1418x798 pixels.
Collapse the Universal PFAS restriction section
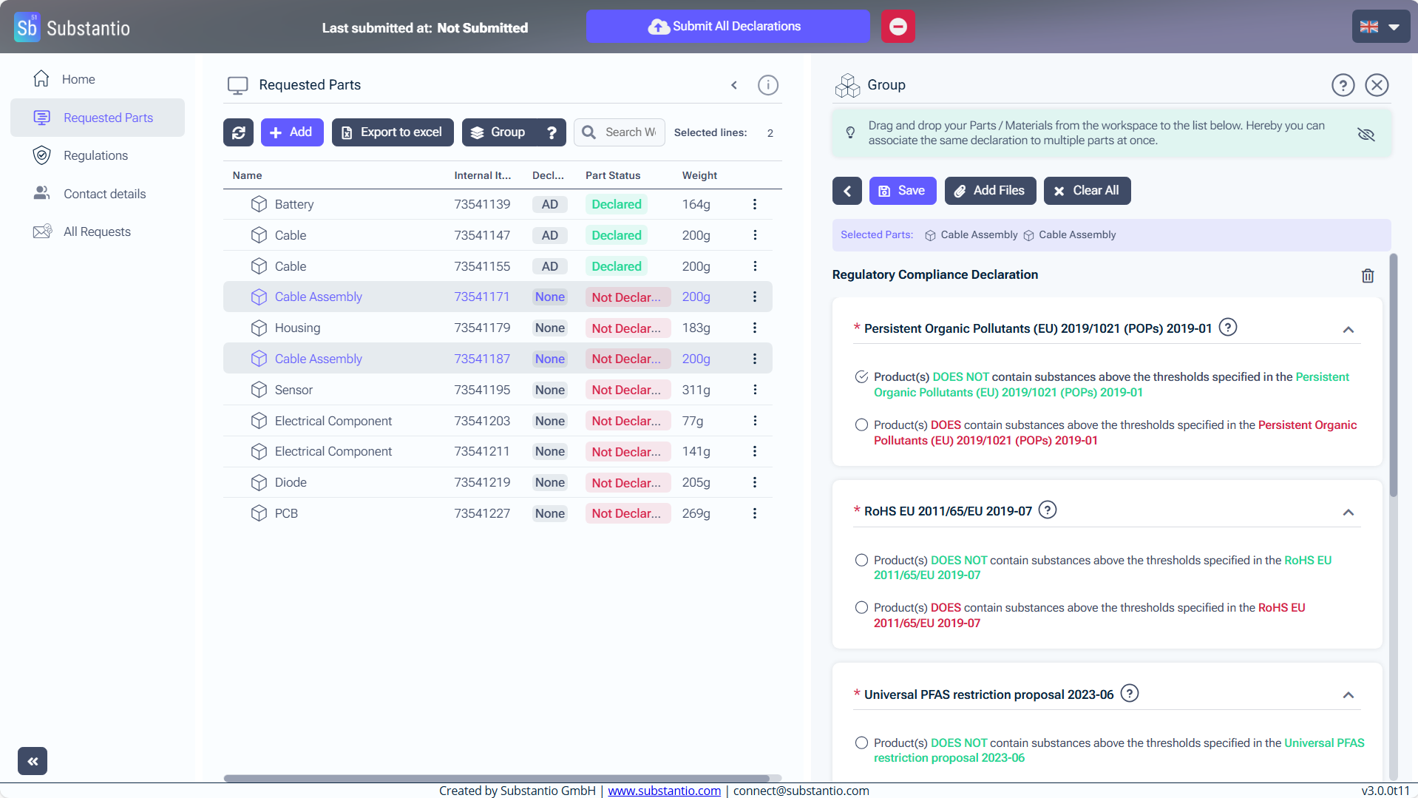1348,695
